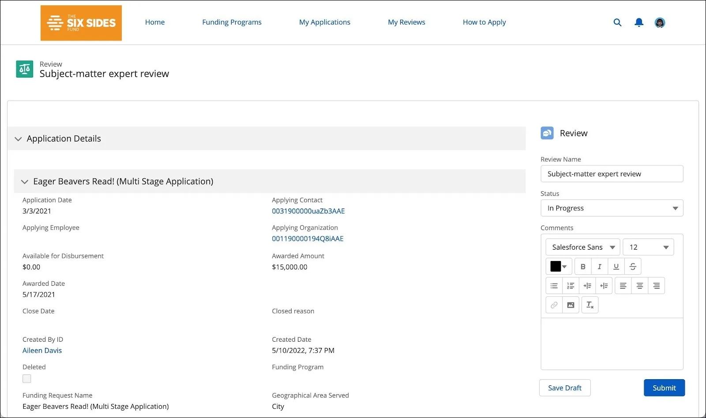Image resolution: width=706 pixels, height=418 pixels.
Task: Click the Six Sides Fund logo
Action: (x=81, y=23)
